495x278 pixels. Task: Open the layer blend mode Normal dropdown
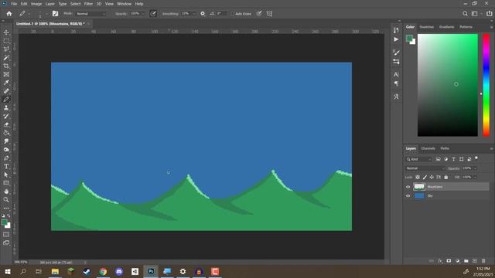pos(425,168)
